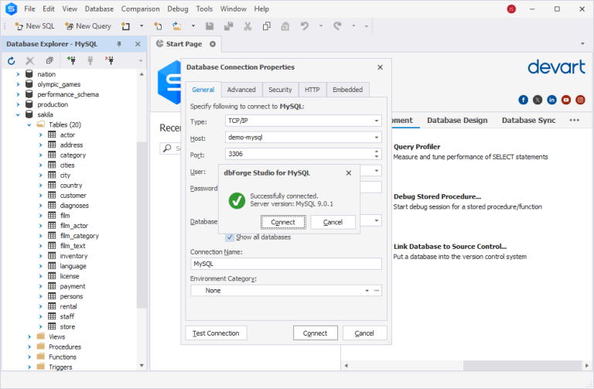This screenshot has width=594, height=389.
Task: Click the Connection Name input field
Action: 286,264
